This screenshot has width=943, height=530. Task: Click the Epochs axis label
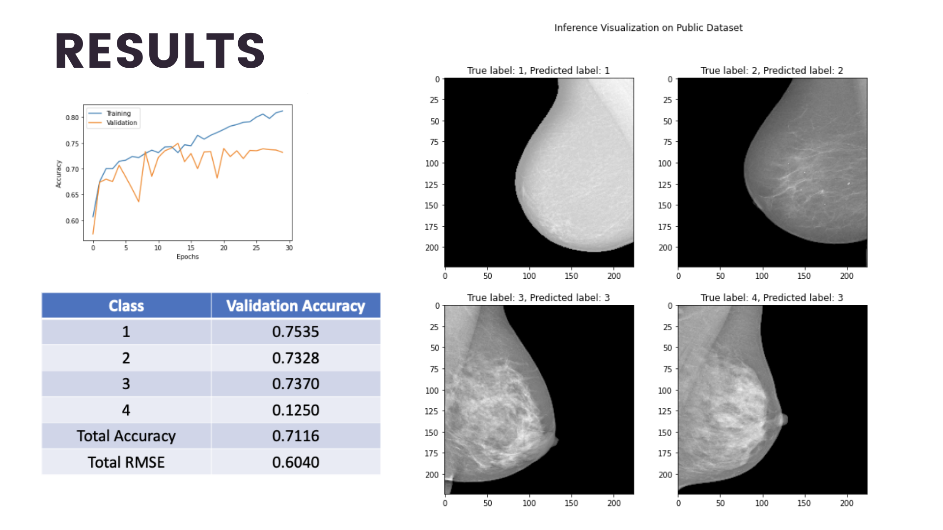tap(188, 257)
